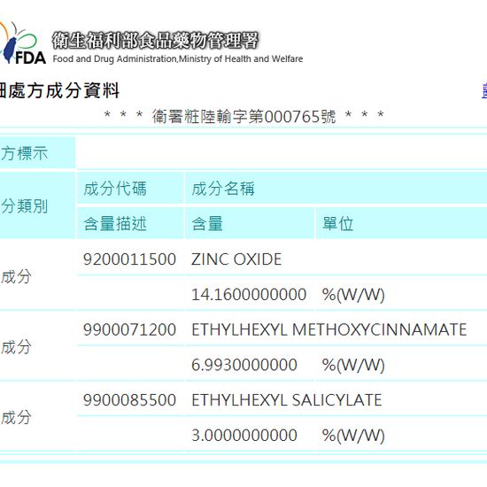Click the FDA butterfly logo
Screen dimensions: 487x487
tap(22, 43)
